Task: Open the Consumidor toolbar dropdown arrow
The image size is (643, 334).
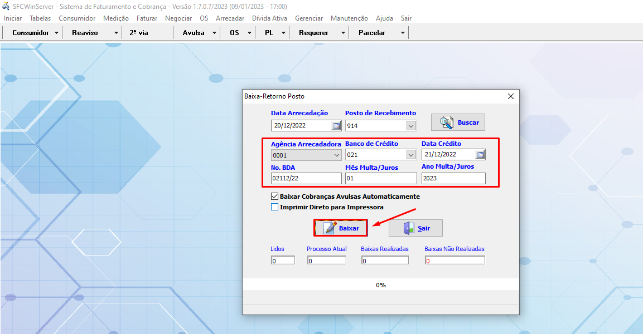Action: tap(57, 33)
